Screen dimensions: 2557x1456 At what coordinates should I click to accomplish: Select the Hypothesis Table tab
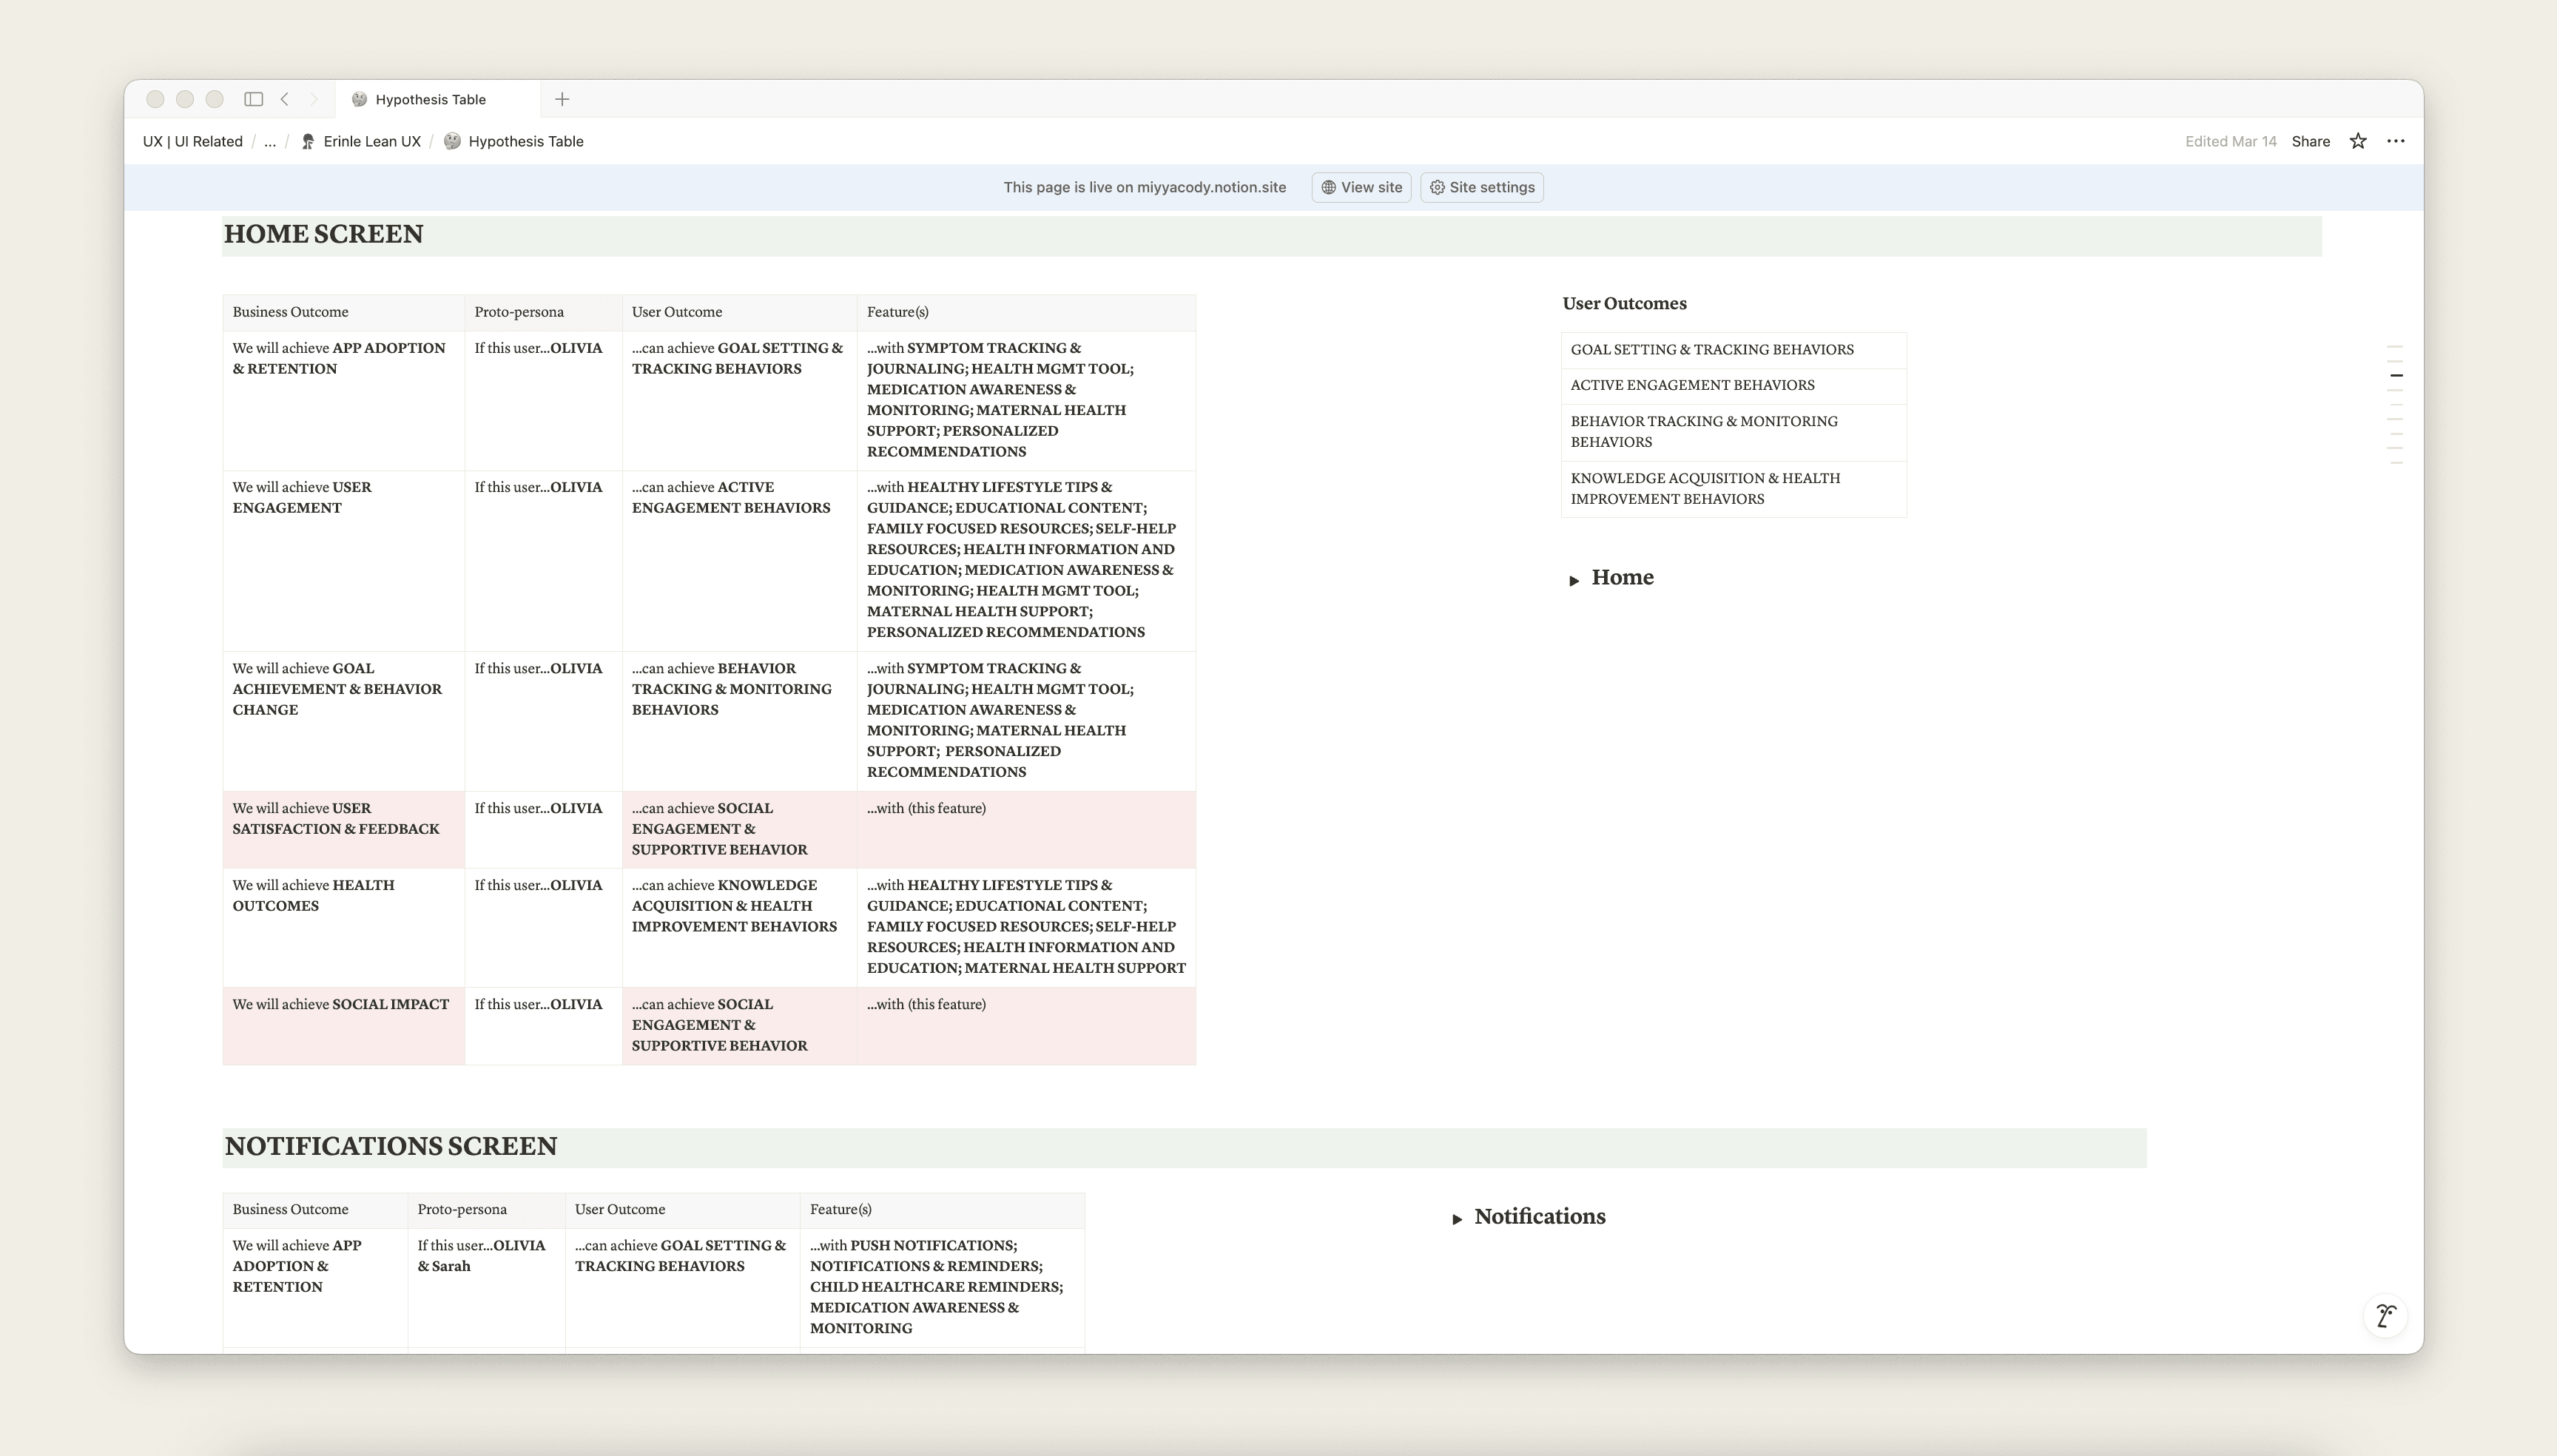(430, 99)
